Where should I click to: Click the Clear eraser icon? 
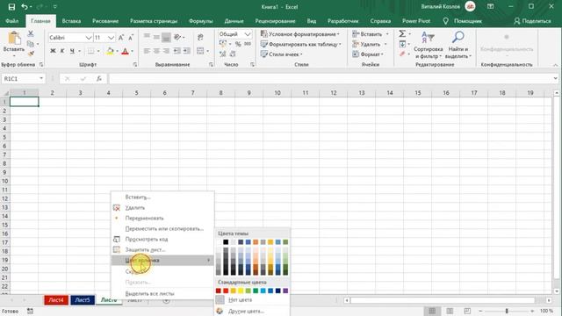402,54
